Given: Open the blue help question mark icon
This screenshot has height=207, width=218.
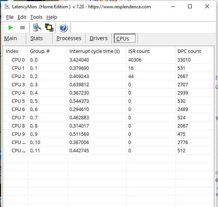Looking at the screenshot, I should tap(63, 28).
